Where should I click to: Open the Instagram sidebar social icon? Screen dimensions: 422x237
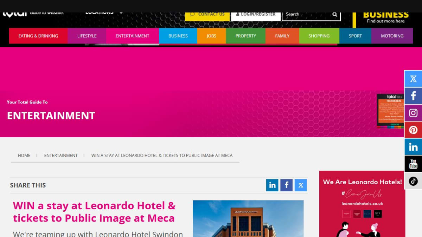(x=413, y=113)
